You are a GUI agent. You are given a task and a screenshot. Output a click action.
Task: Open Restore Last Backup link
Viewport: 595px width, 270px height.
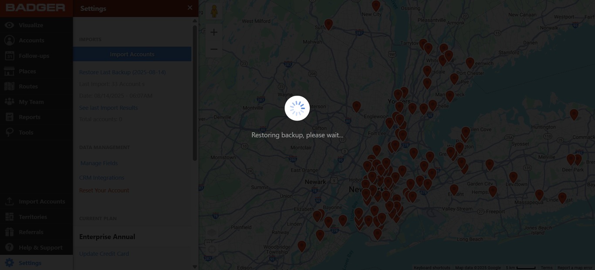tap(122, 72)
